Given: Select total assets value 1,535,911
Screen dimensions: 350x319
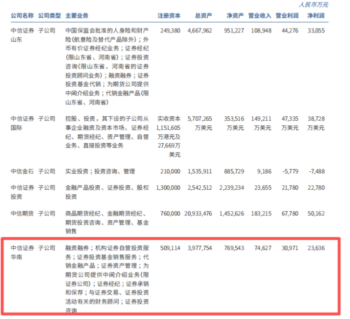Looking at the screenshot, I should click(x=199, y=171).
